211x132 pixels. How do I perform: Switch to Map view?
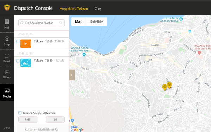pos(78,21)
